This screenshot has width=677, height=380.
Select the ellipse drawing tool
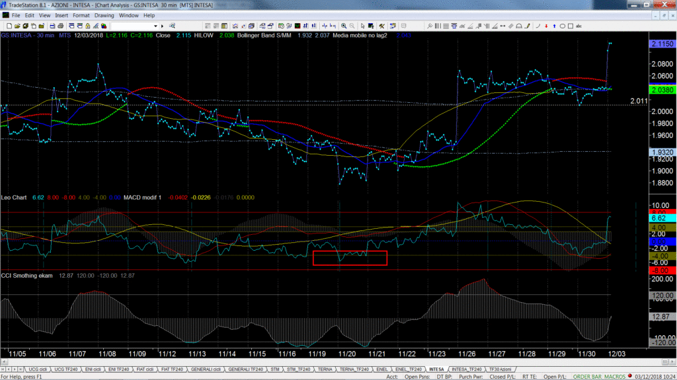tap(562, 26)
